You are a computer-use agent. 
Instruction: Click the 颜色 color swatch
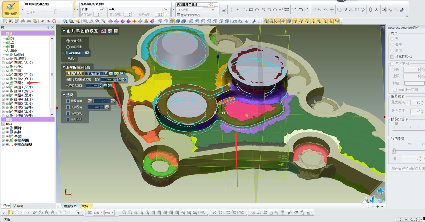(x=414, y=83)
